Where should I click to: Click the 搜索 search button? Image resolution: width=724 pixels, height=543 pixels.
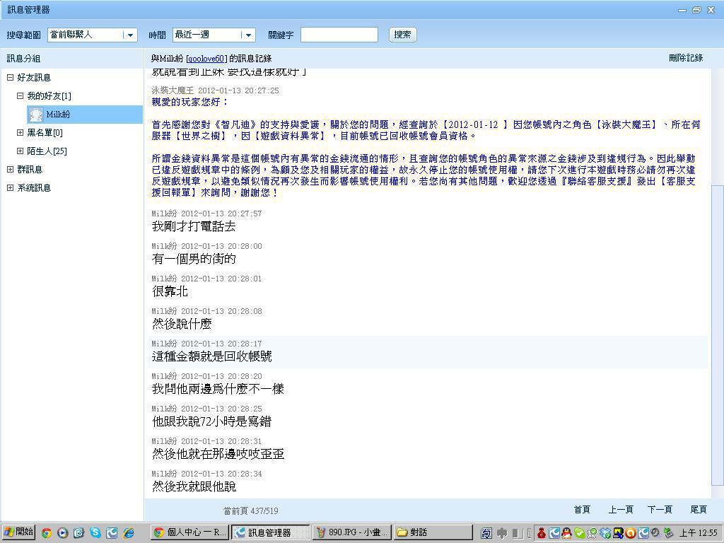(402, 35)
